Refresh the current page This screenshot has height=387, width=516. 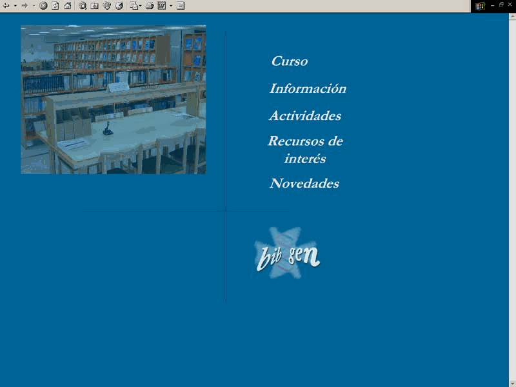coord(55,6)
